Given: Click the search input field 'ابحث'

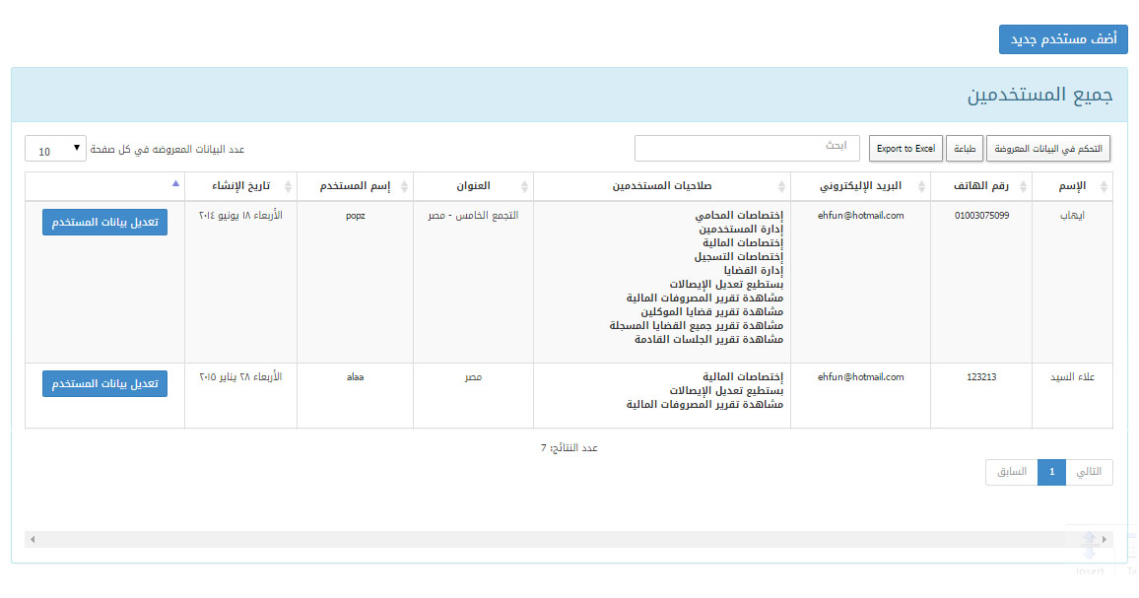Looking at the screenshot, I should pos(747,148).
